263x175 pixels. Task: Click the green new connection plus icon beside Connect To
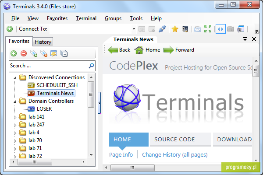10,29
